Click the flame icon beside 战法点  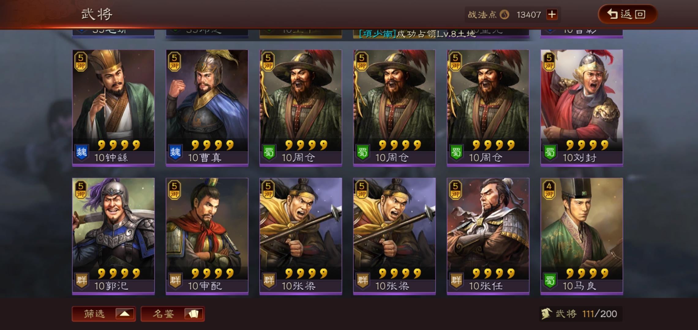tap(505, 14)
